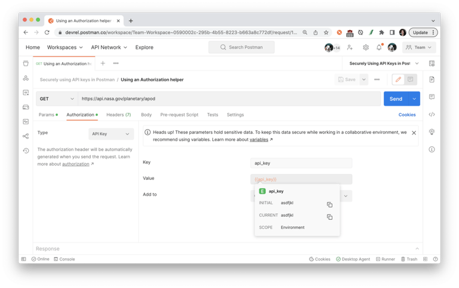Open Runner in status bar

(x=385, y=259)
